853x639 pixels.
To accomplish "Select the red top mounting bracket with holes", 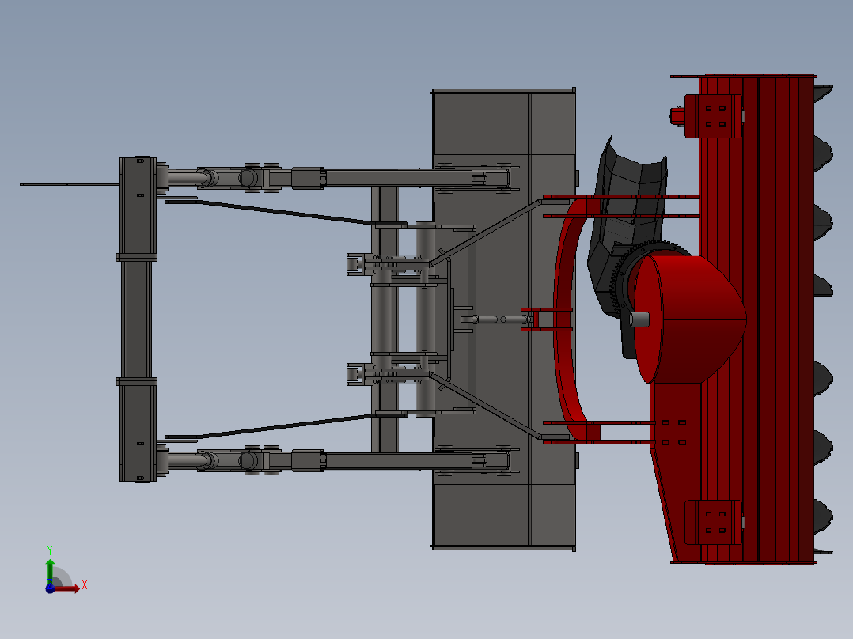I will coord(716,115).
